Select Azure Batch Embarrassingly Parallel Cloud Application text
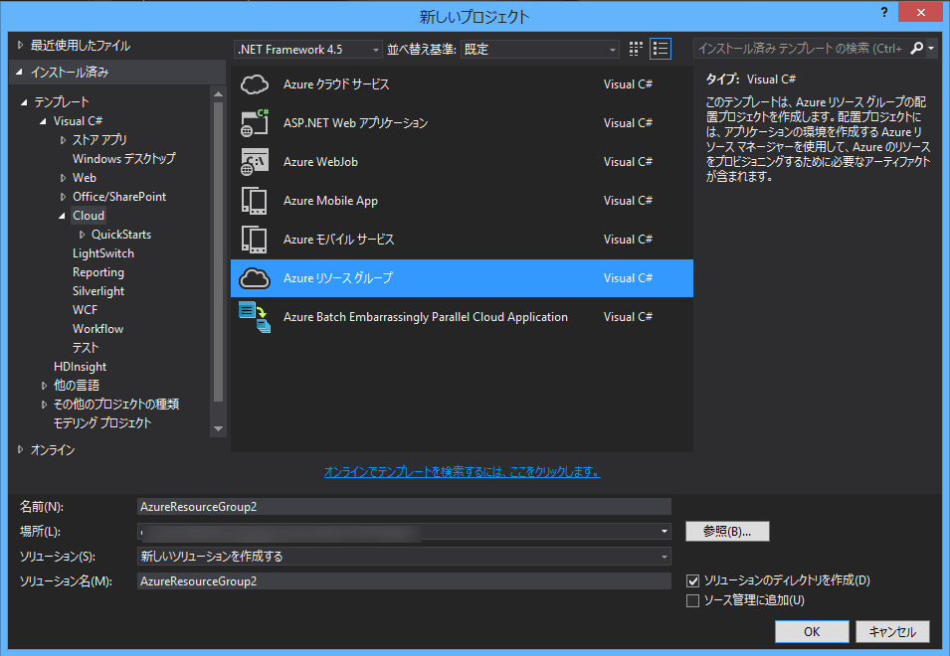The width and height of the screenshot is (950, 656). tap(426, 317)
